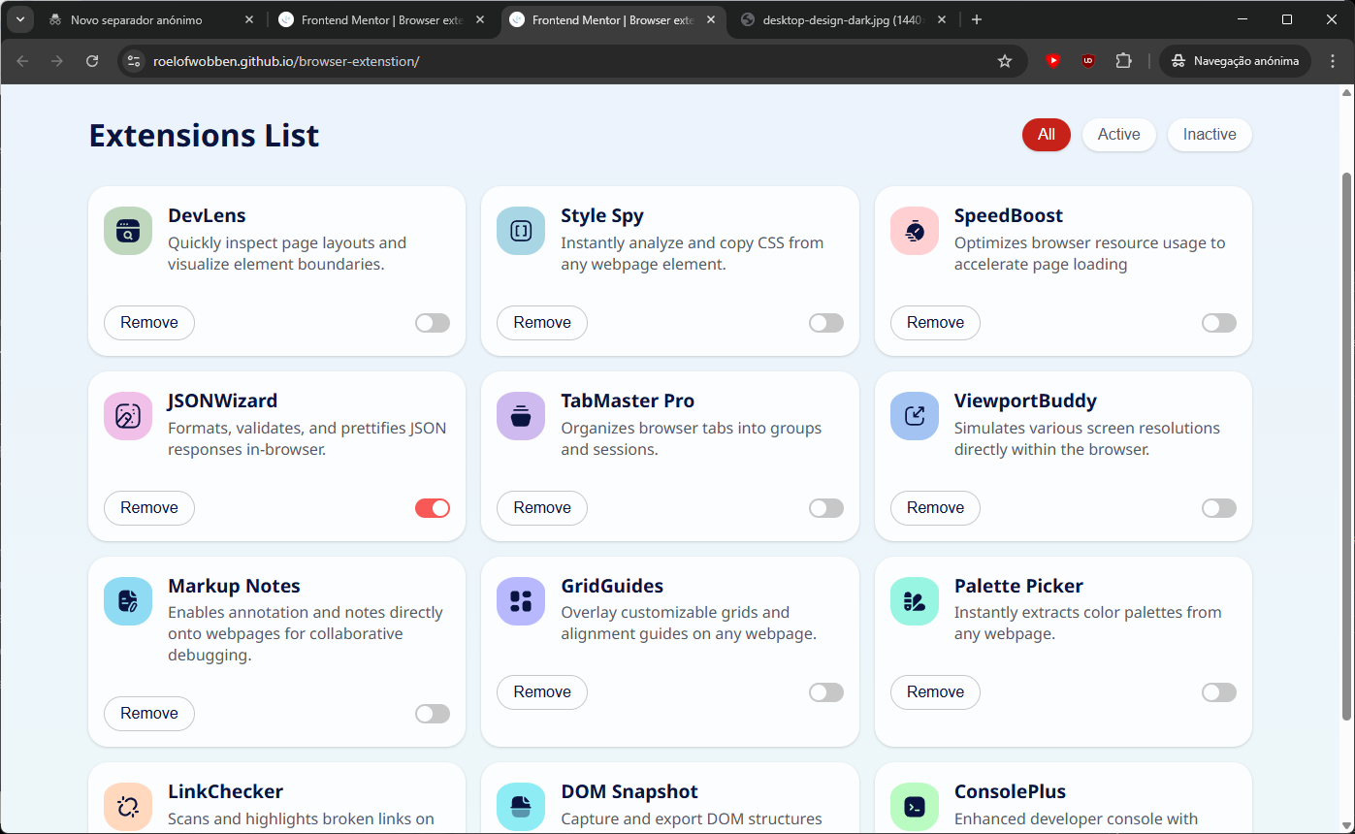Viewport: 1355px width, 834px height.
Task: Enable the TabMaster Pro toggle switch
Action: (826, 508)
